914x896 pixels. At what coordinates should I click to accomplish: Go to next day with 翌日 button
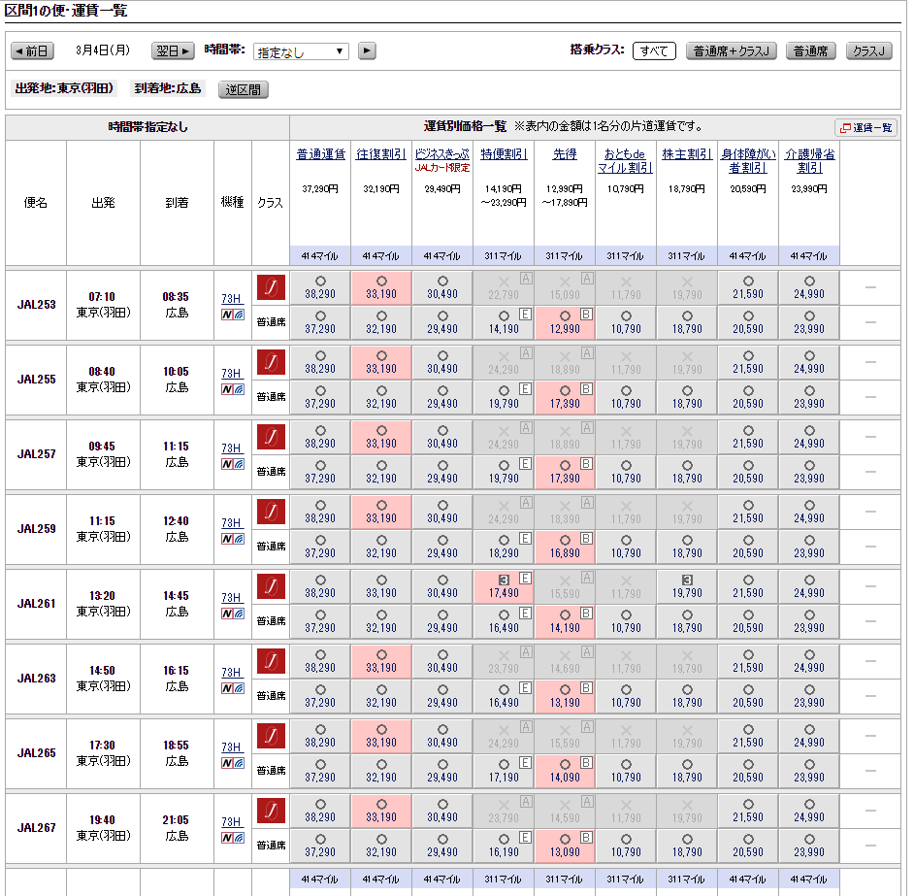click(173, 51)
